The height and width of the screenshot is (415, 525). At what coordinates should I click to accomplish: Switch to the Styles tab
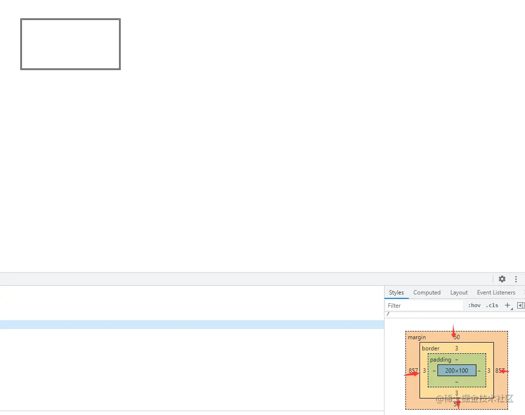tap(397, 292)
